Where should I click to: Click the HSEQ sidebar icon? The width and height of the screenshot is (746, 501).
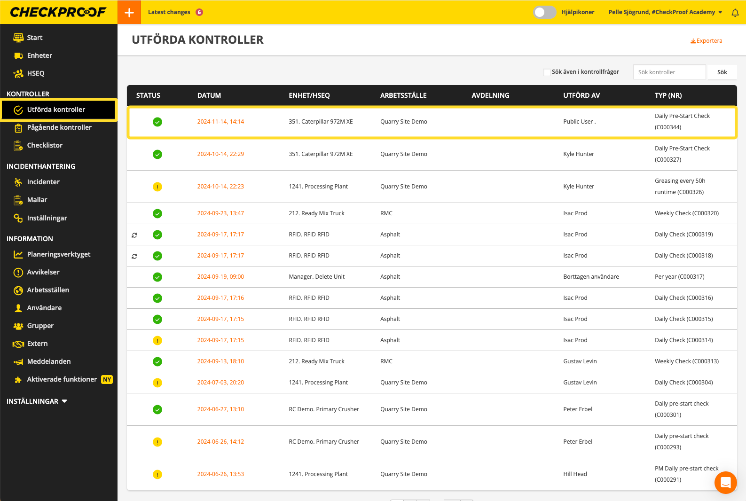pyautogui.click(x=18, y=73)
